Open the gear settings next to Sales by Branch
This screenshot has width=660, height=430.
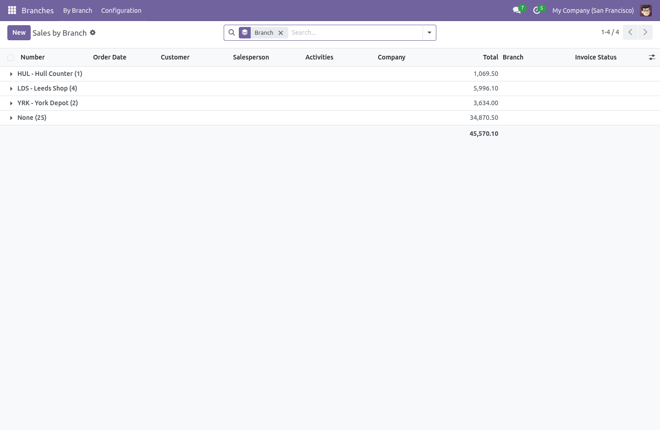coord(93,32)
